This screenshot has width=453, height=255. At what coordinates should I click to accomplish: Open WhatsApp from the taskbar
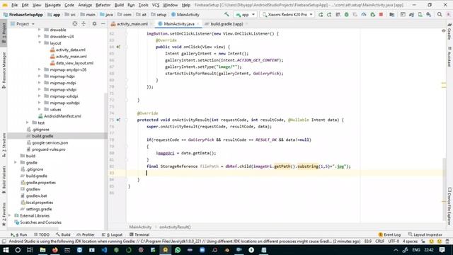coord(178,250)
